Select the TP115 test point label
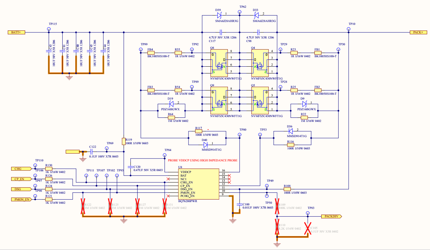 53,24
